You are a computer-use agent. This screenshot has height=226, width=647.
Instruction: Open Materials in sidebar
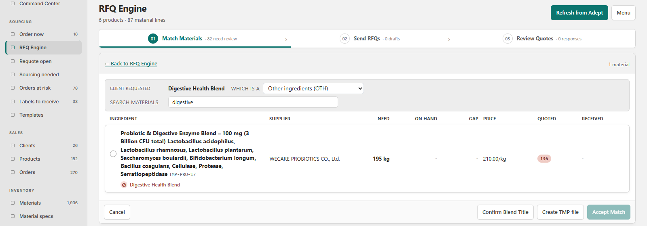tap(43, 203)
